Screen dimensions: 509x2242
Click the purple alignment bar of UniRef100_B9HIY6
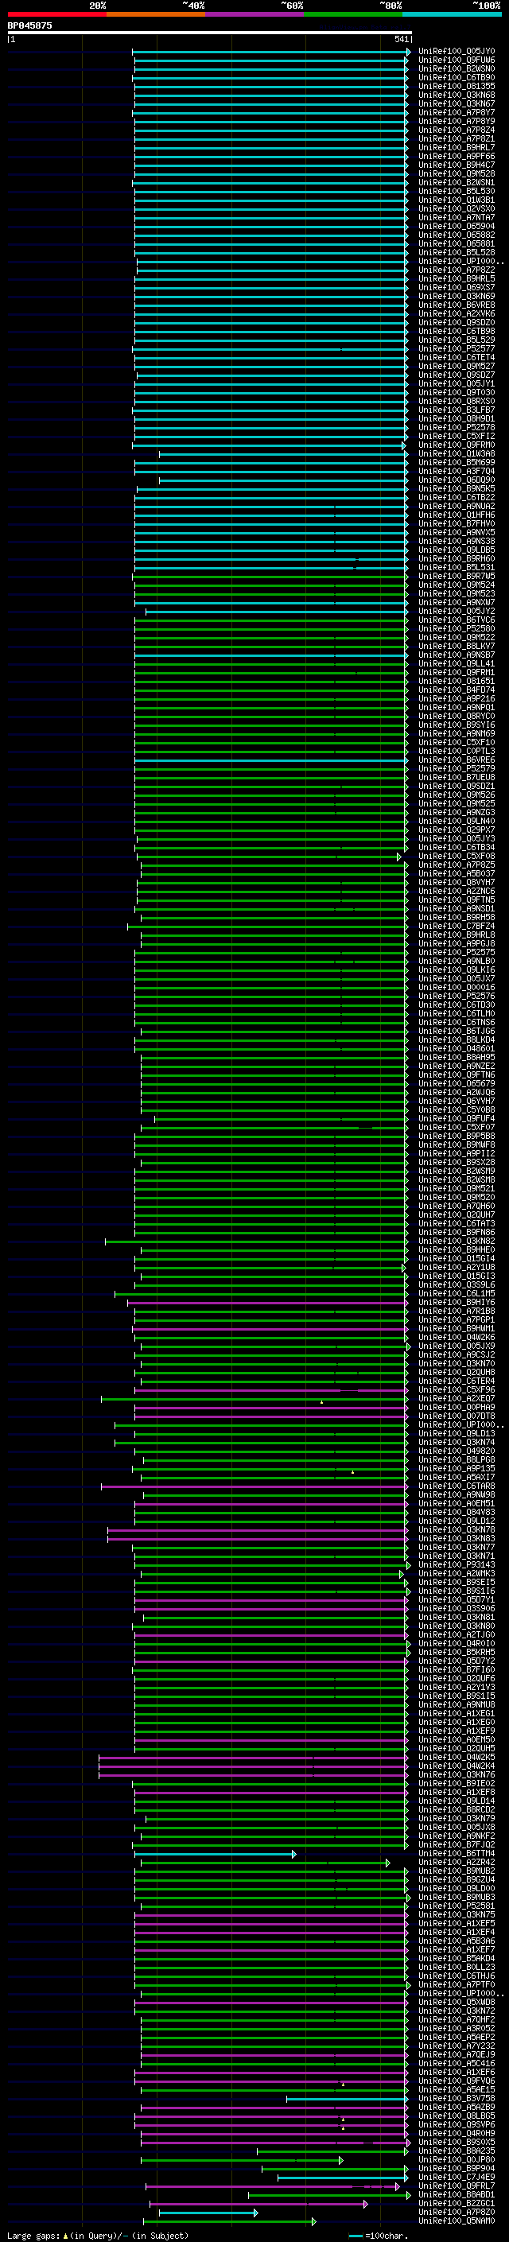[x=267, y=1303]
